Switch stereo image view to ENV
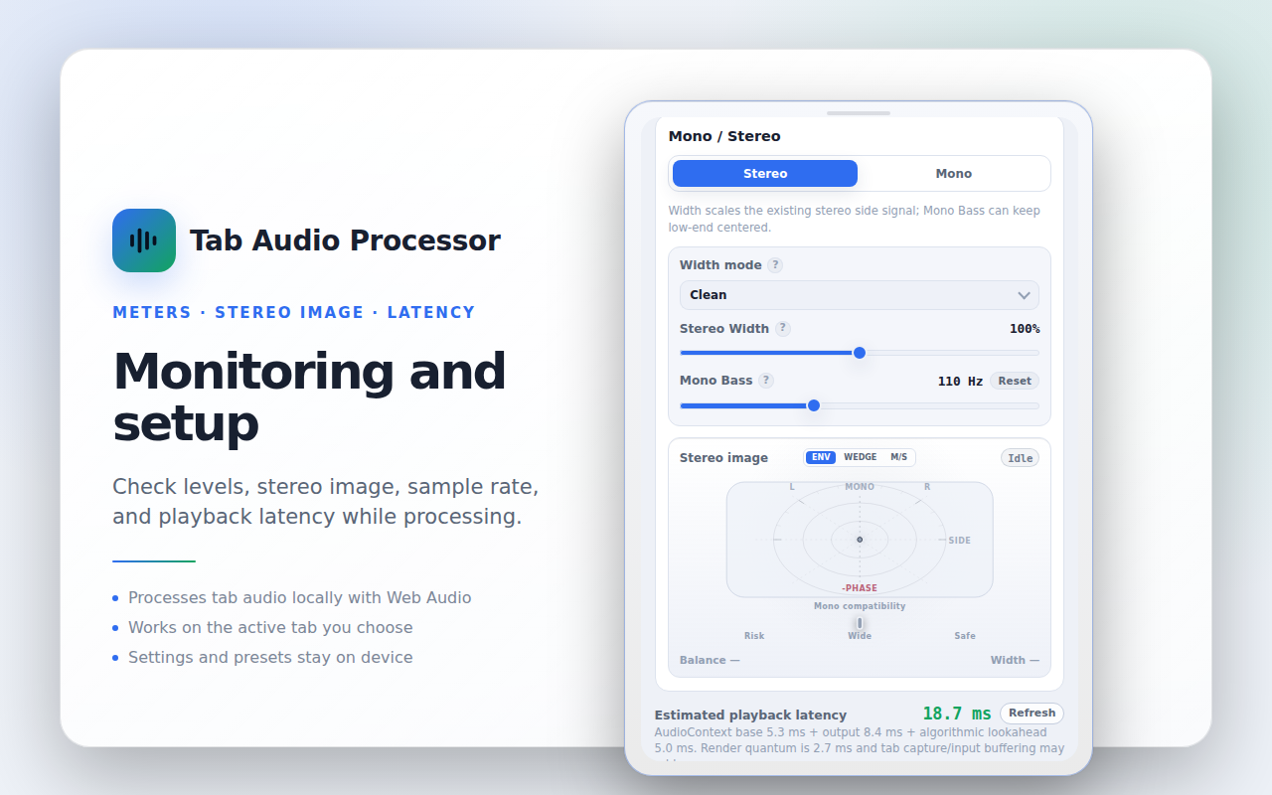The width and height of the screenshot is (1272, 795). (821, 457)
